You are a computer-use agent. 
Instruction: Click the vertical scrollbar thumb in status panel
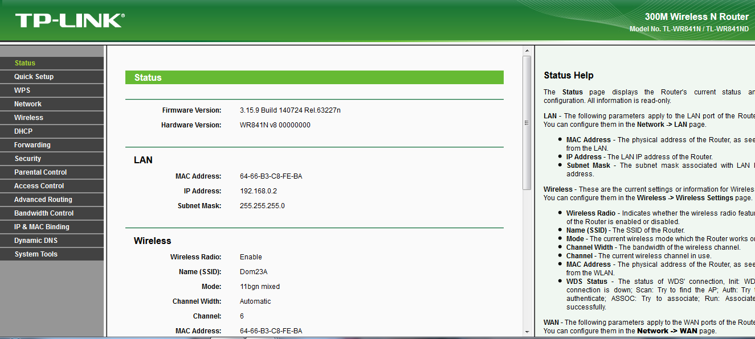tap(527, 122)
